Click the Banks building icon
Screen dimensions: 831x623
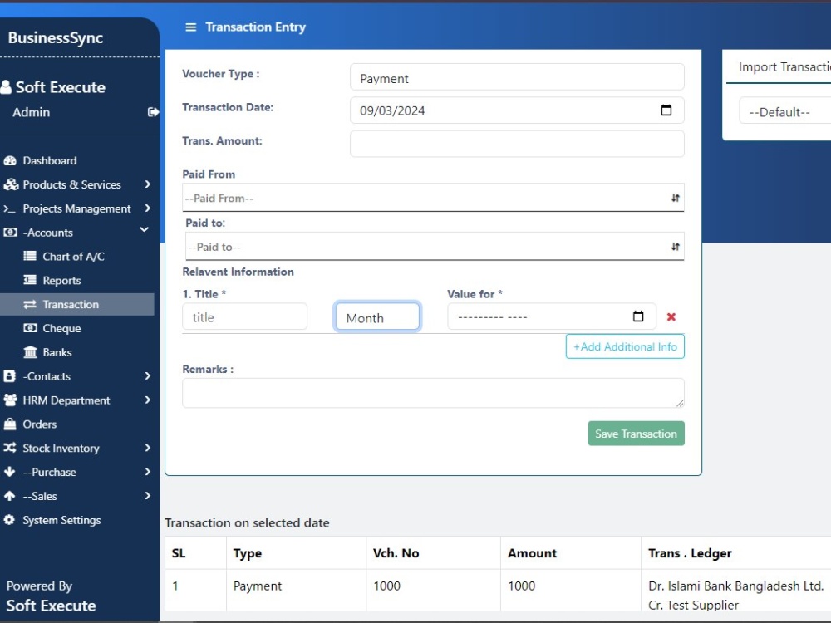click(30, 352)
